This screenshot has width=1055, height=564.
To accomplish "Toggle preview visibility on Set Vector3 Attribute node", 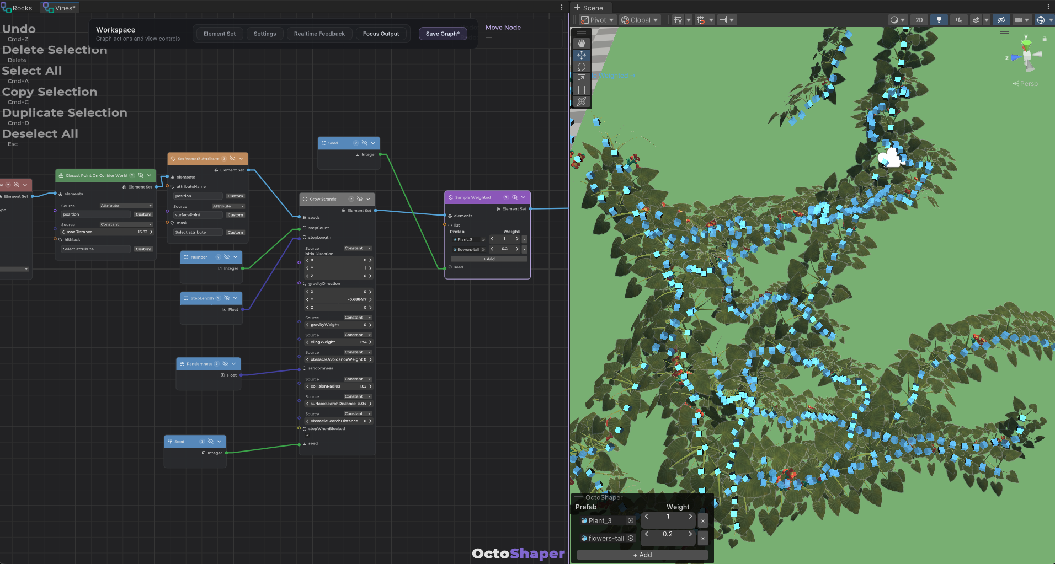I will 232,159.
